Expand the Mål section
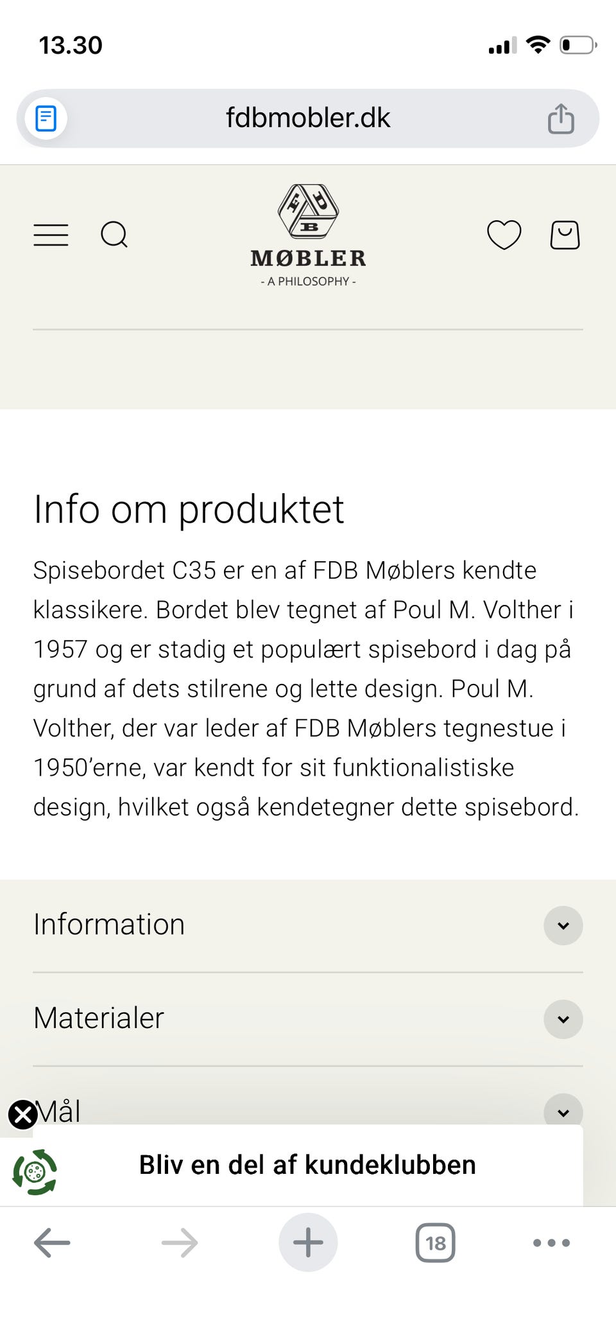 [x=563, y=1112]
